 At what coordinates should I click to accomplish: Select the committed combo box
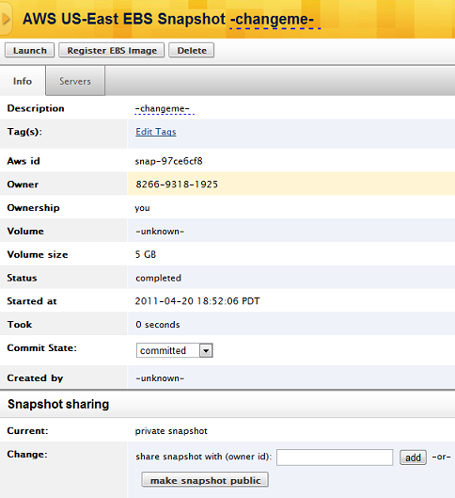(x=175, y=350)
